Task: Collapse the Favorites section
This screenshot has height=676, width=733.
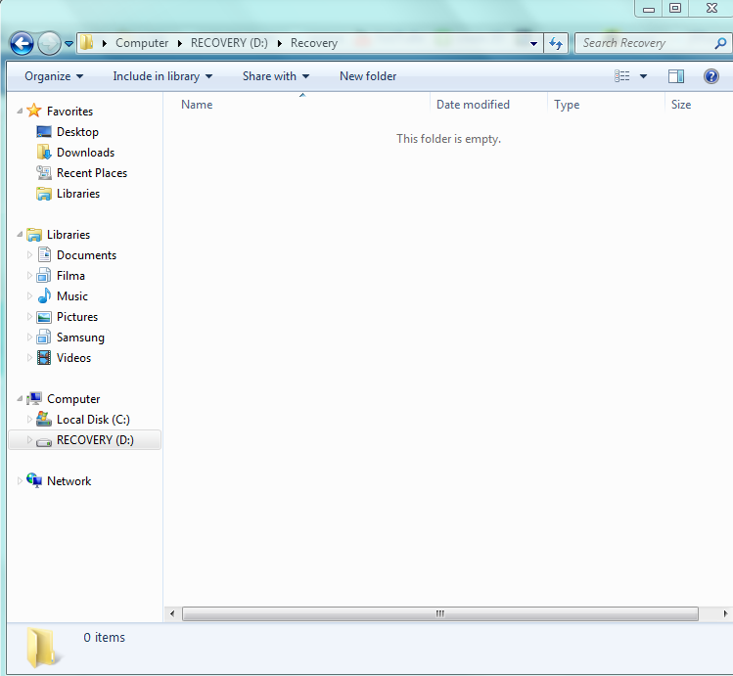Action: (21, 112)
